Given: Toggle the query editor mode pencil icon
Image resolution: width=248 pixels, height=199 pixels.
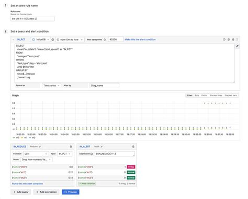Looking at the screenshot, I should (237, 46).
